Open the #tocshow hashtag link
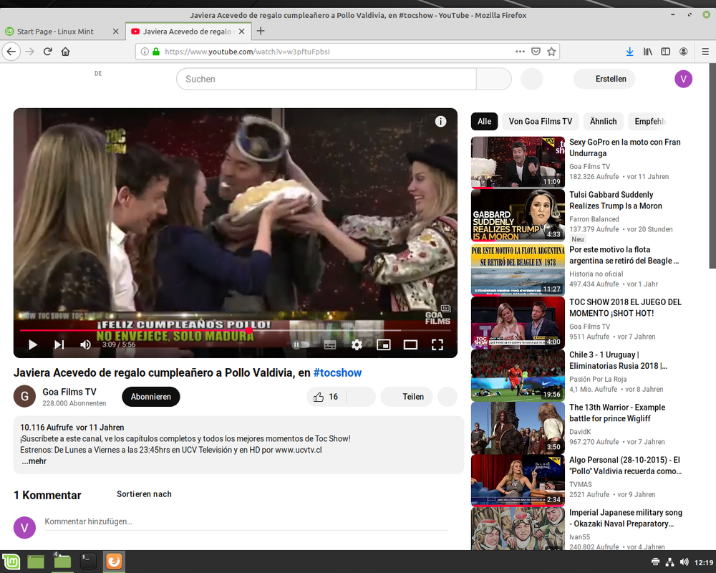The height and width of the screenshot is (573, 716). pos(337,373)
